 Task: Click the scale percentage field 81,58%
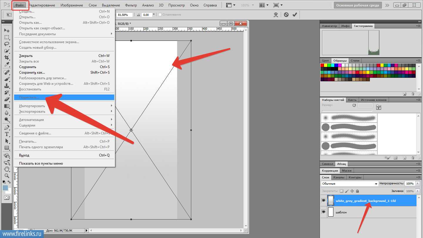tap(125, 15)
